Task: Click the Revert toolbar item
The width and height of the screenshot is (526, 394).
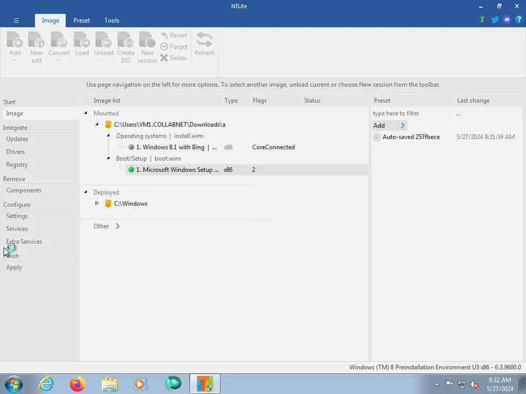Action: click(174, 35)
